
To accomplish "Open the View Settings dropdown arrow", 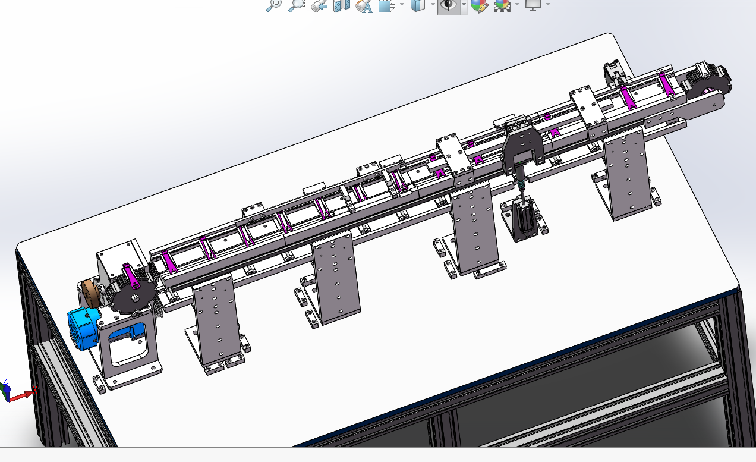I will (x=547, y=4).
